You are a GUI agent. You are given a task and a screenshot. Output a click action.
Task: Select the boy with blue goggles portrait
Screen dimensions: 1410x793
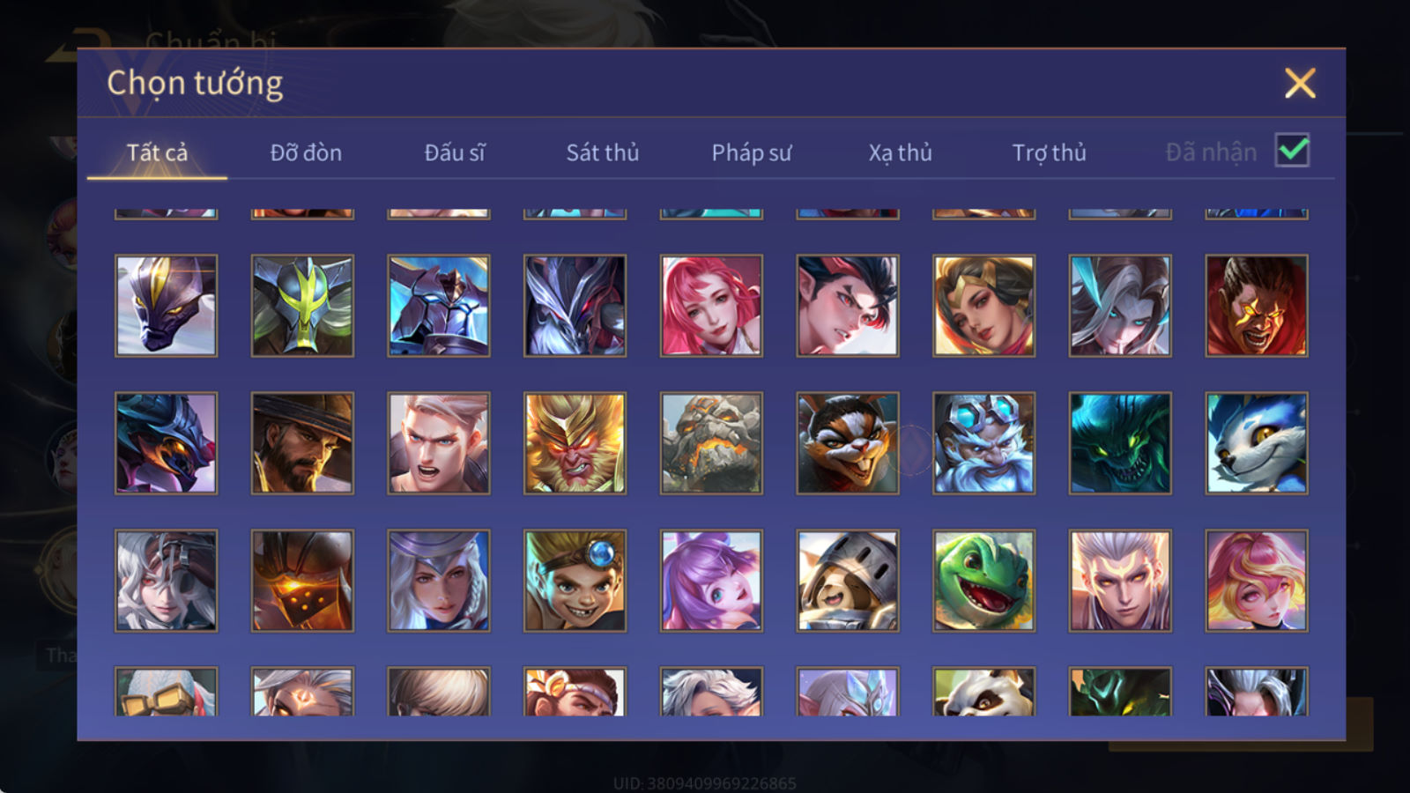(575, 581)
